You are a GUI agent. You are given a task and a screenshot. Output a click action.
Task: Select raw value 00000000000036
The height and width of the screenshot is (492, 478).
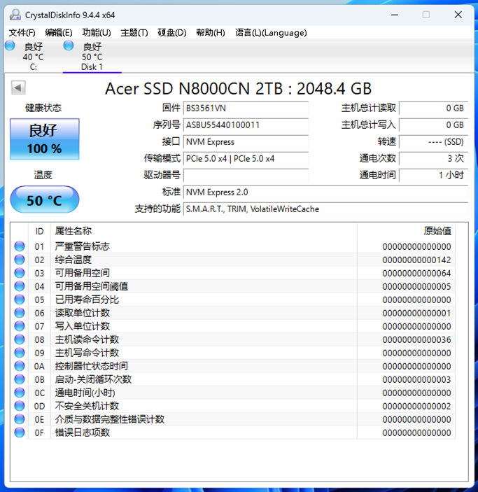(x=416, y=340)
